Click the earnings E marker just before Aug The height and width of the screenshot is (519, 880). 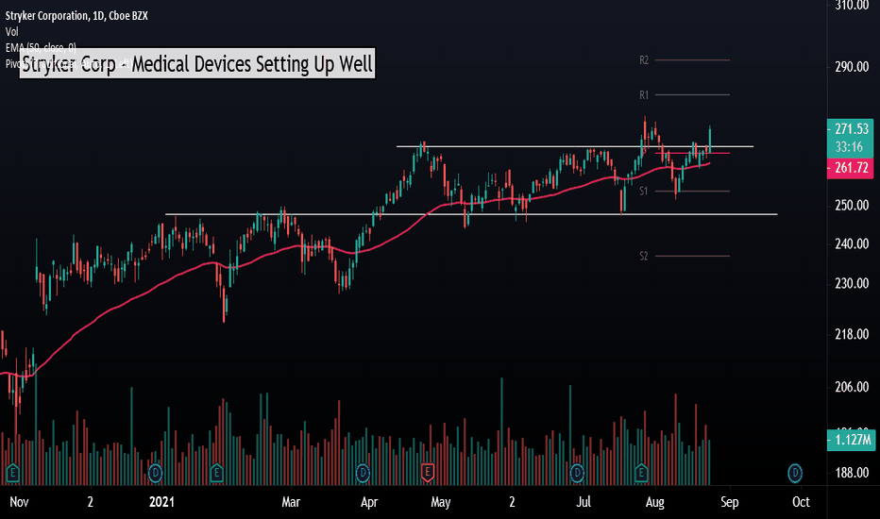(x=641, y=473)
